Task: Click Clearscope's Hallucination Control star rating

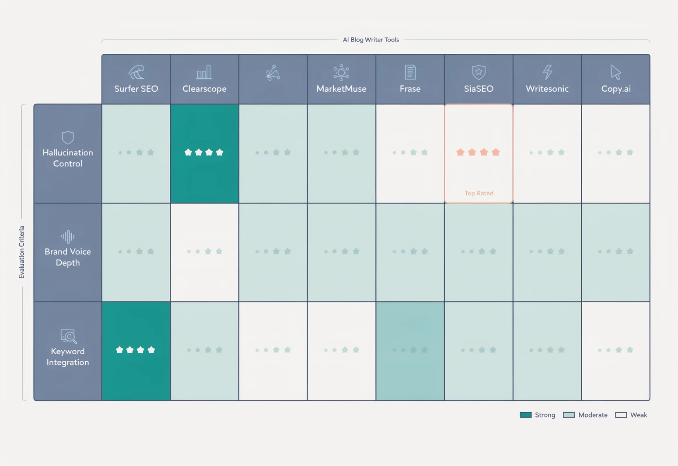Action: [204, 152]
